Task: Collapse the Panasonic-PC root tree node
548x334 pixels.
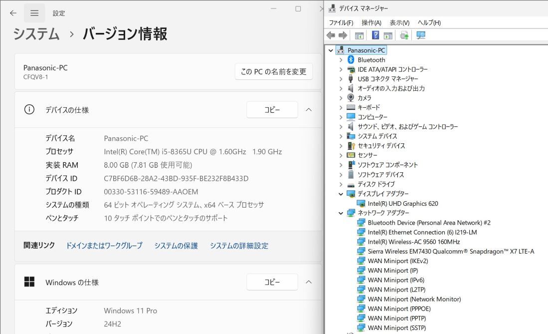Action: pyautogui.click(x=331, y=50)
